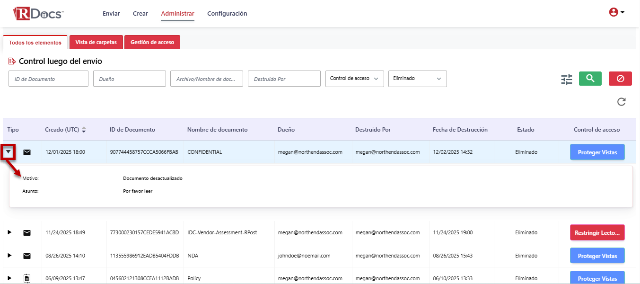Click the file icon in Policy row
The width and height of the screenshot is (640, 284).
tap(27, 278)
